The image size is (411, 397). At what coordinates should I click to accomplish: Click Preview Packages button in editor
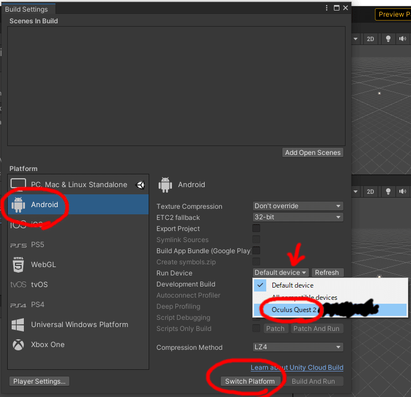coord(393,14)
